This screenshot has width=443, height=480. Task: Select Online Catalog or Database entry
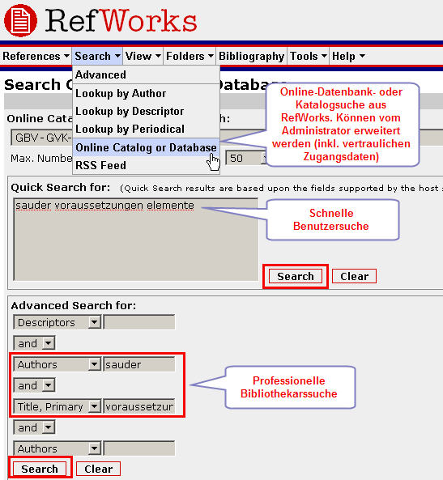coord(146,147)
